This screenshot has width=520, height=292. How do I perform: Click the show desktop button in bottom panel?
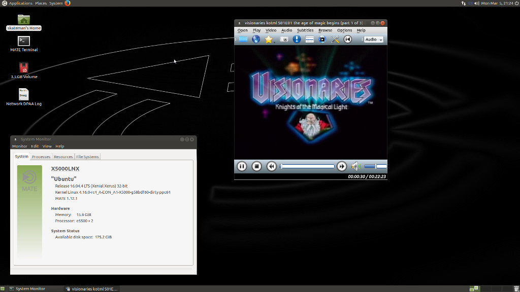[x=3, y=288]
